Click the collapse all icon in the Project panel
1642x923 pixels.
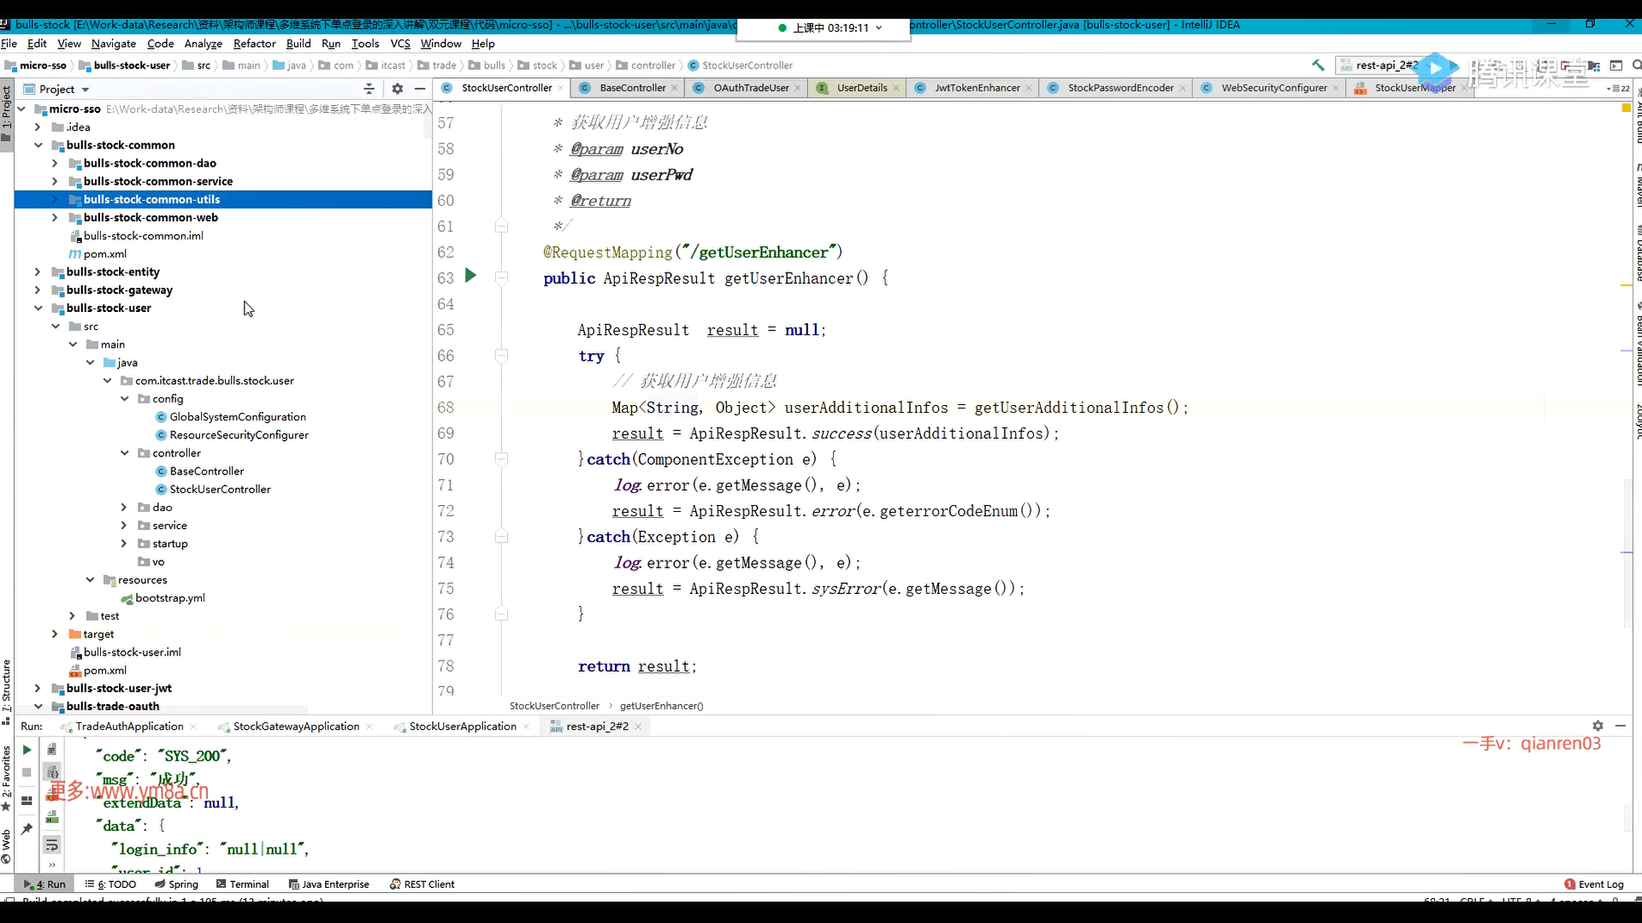point(369,89)
